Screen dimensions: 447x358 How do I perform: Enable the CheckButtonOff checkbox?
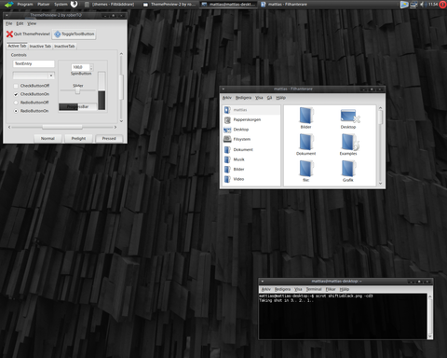pos(16,86)
